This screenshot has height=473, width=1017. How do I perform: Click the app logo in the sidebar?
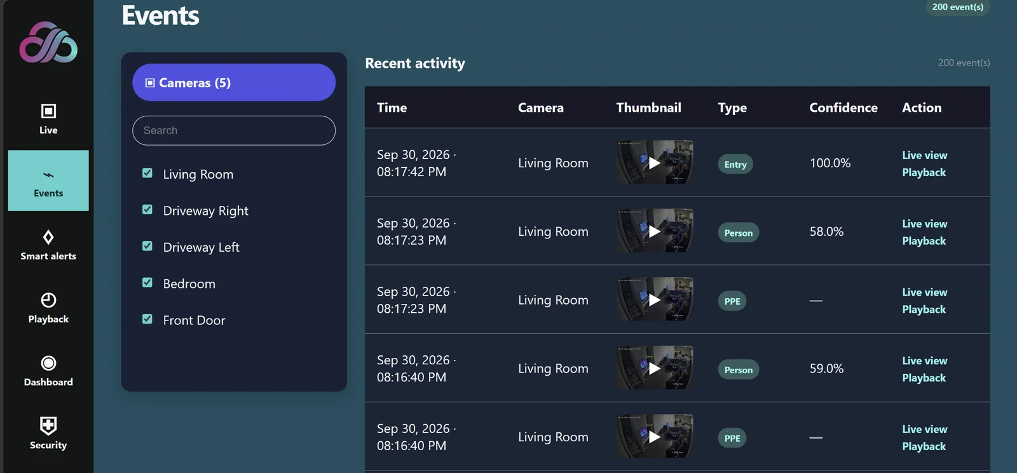pyautogui.click(x=48, y=43)
